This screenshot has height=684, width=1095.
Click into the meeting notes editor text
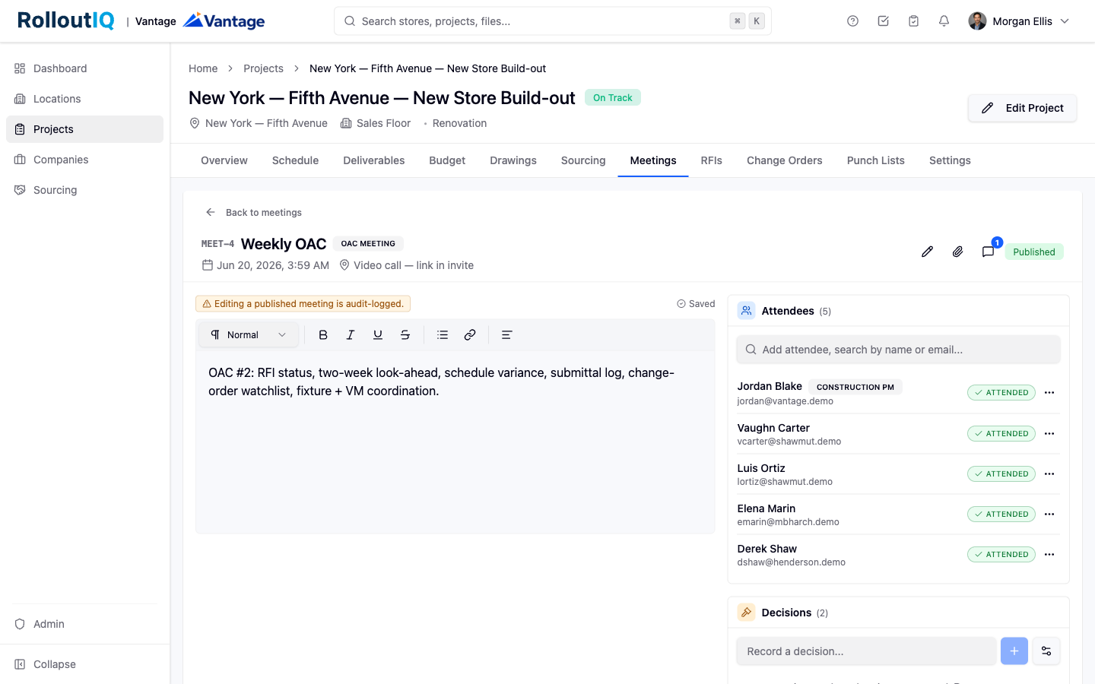(x=441, y=382)
